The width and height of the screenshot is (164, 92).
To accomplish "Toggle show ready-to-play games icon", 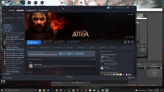I will pyautogui.click(x=24, y=18).
